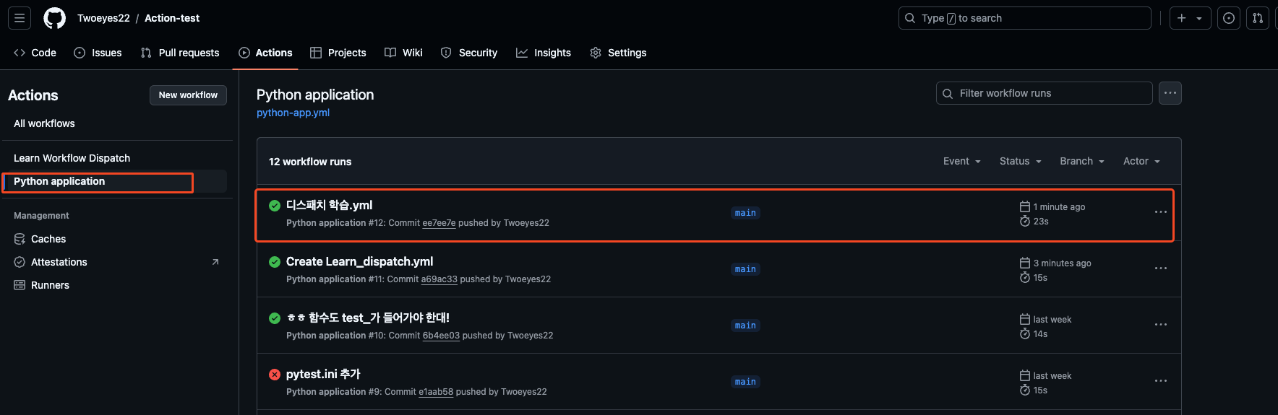Viewport: 1278px width, 415px height.
Task: Click the Action-test repository link
Action: point(172,18)
